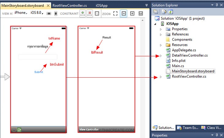Click the zoom to actual size icon
The image size is (224, 138).
pyautogui.click(x=141, y=14)
